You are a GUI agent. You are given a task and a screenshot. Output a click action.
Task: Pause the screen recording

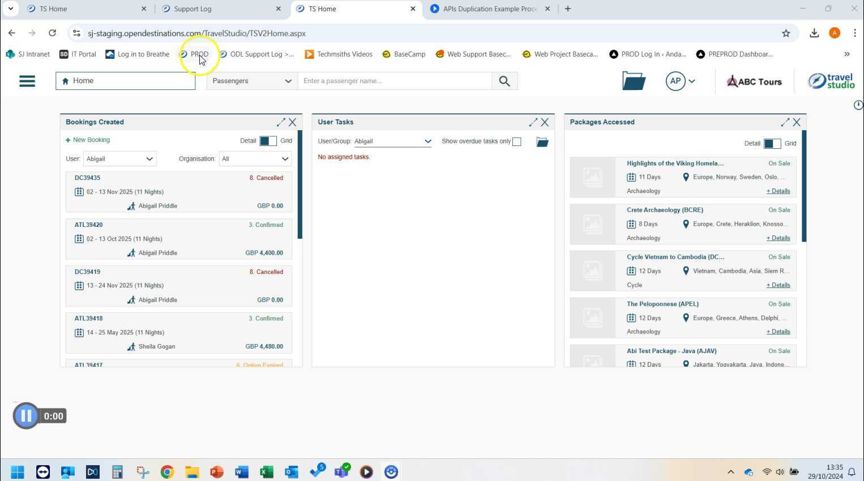tap(26, 416)
